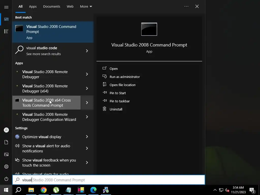Open uTorrent from the taskbar

pyautogui.click(x=56, y=190)
